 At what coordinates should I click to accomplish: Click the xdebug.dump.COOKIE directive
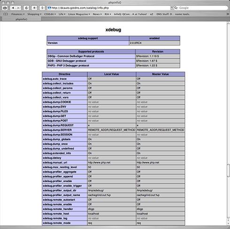57,102
